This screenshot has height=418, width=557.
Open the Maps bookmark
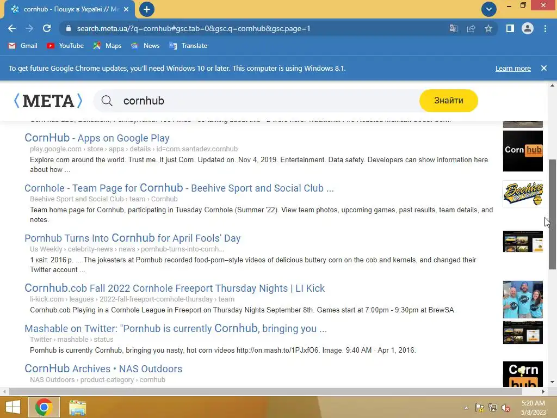pyautogui.click(x=107, y=46)
